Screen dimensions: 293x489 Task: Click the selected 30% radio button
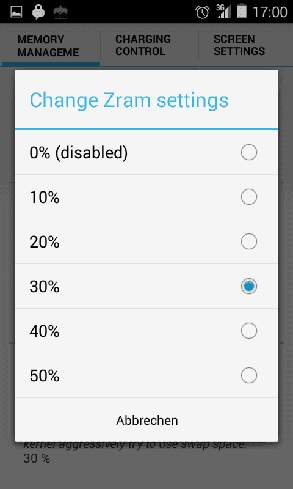(249, 286)
